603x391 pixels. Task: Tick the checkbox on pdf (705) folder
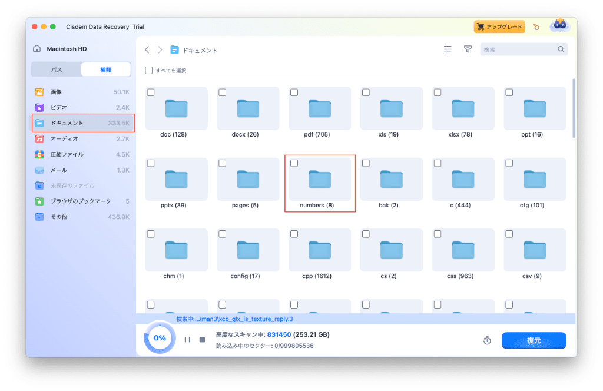coord(294,92)
